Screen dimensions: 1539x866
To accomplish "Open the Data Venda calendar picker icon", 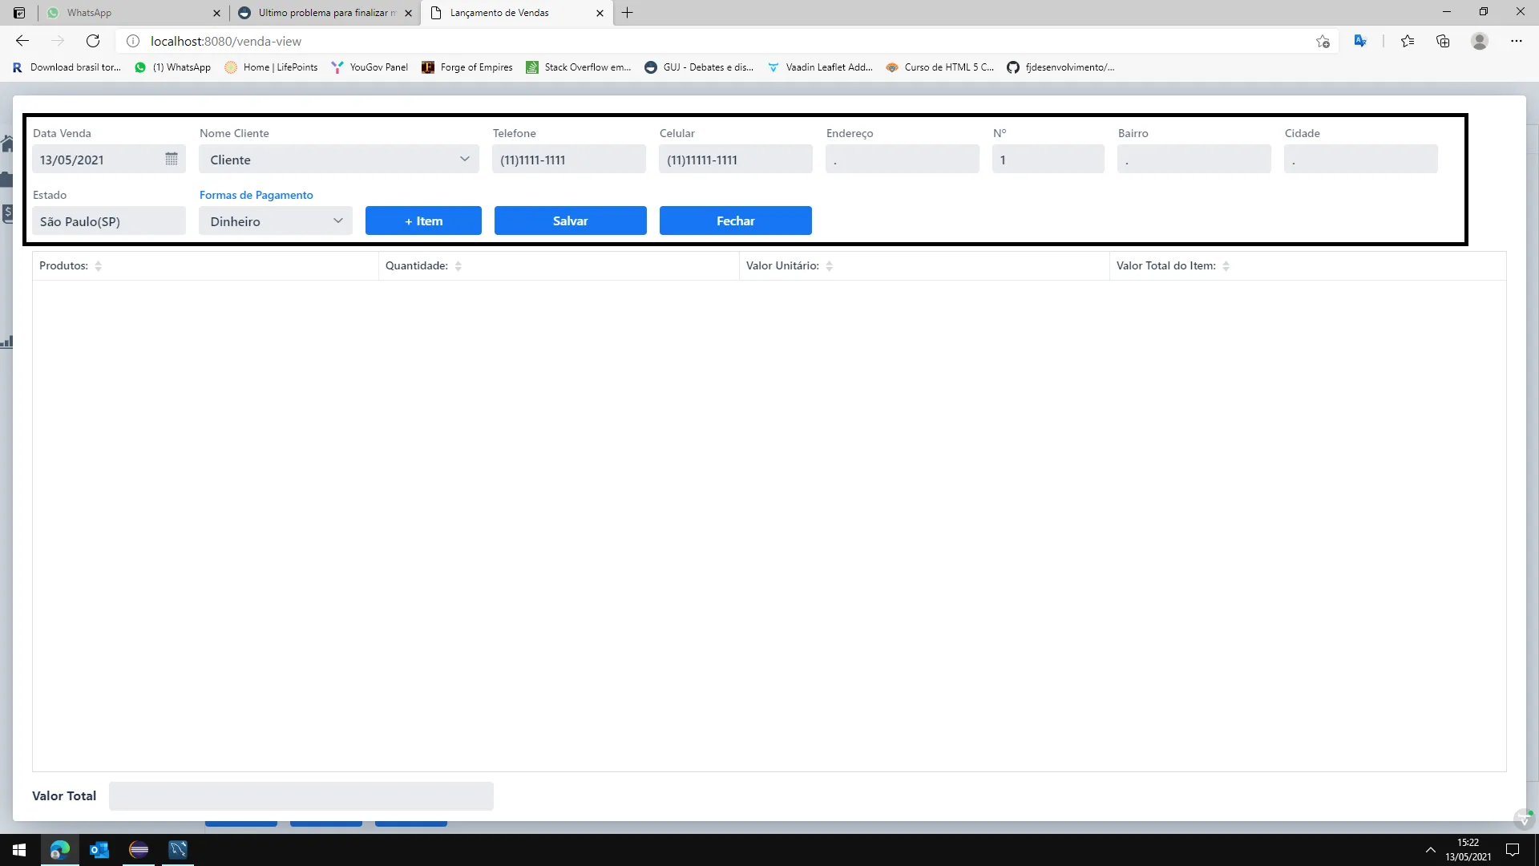I will point(172,159).
